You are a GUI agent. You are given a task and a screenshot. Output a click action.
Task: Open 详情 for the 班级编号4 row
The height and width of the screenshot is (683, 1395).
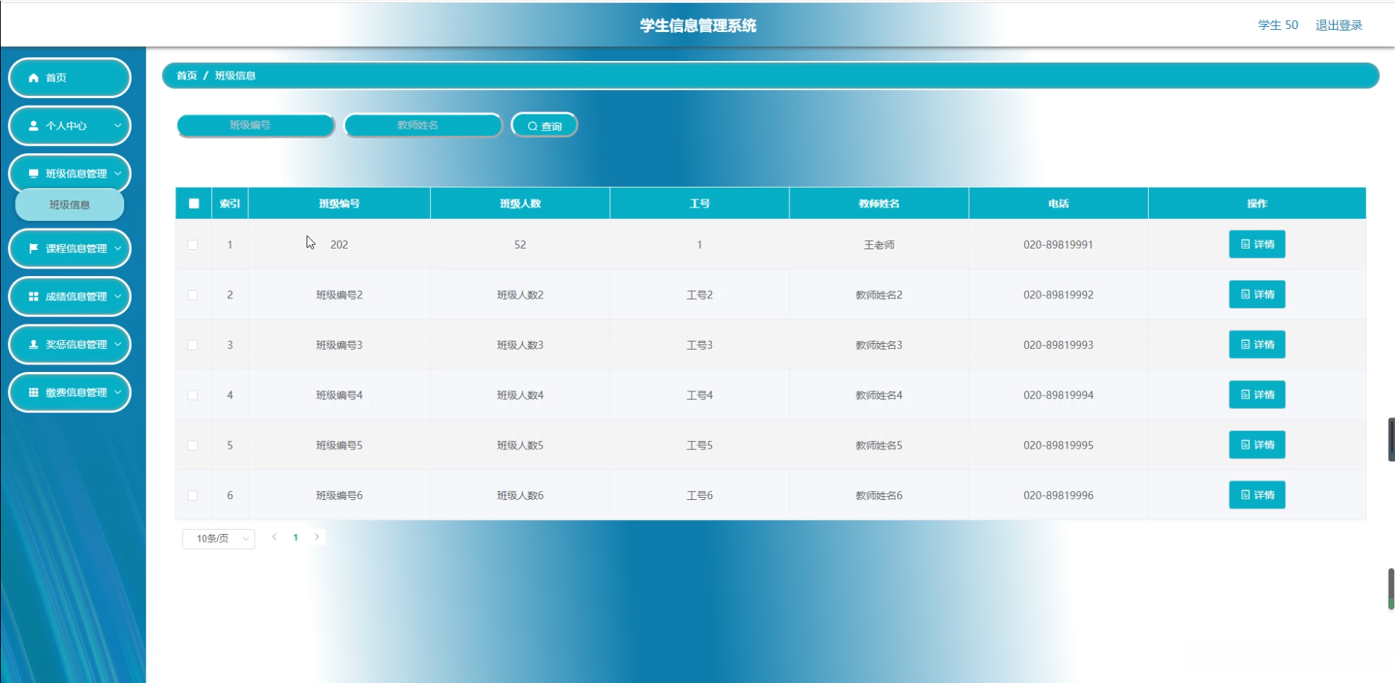[1257, 394]
